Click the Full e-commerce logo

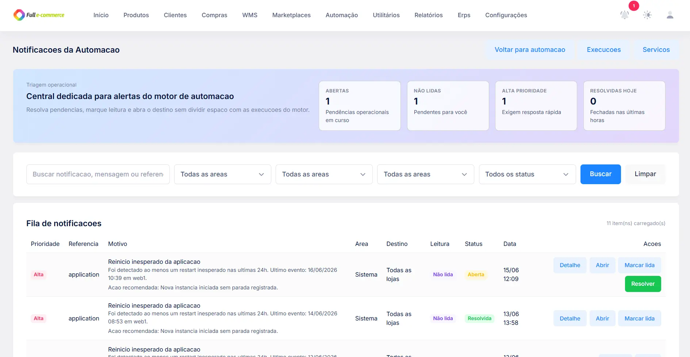click(x=39, y=15)
